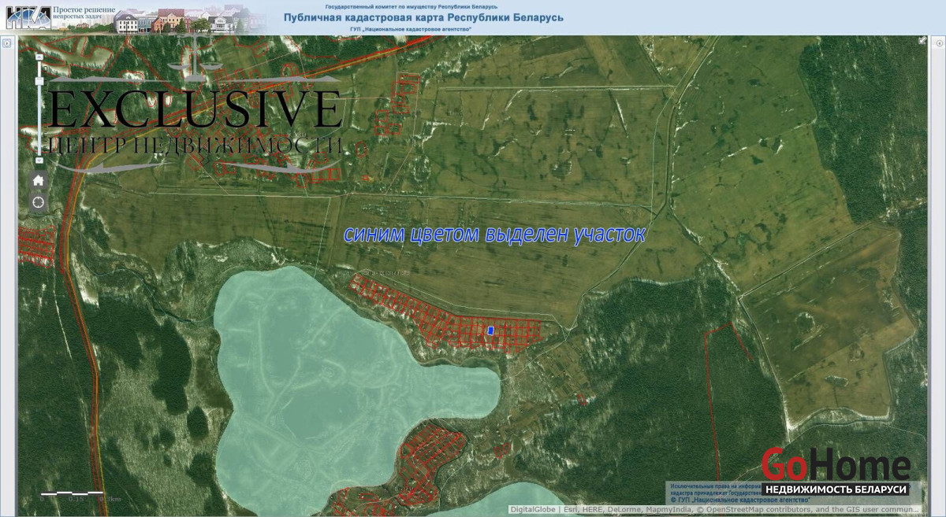Click the locate-me target button
This screenshot has height=517, width=946.
click(39, 203)
